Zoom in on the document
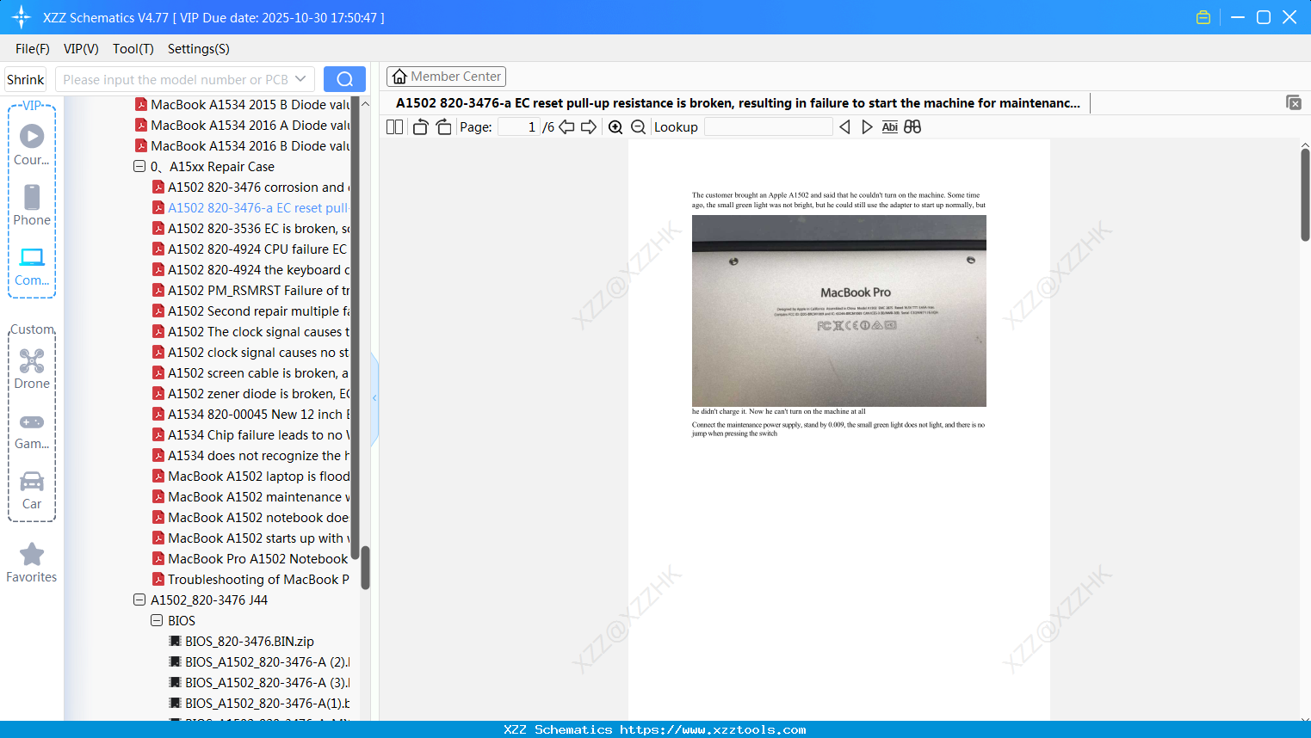The height and width of the screenshot is (738, 1311). tap(615, 127)
